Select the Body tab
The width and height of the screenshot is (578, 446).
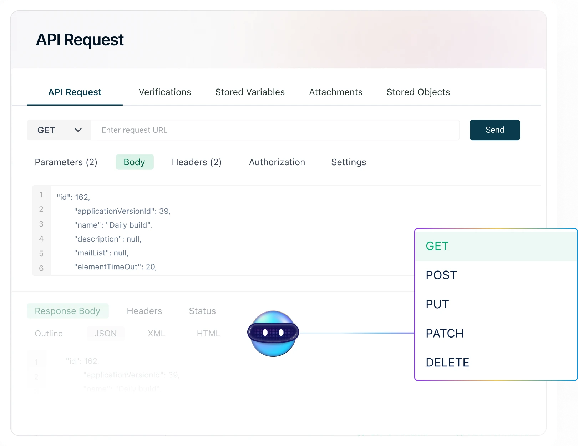coord(135,162)
